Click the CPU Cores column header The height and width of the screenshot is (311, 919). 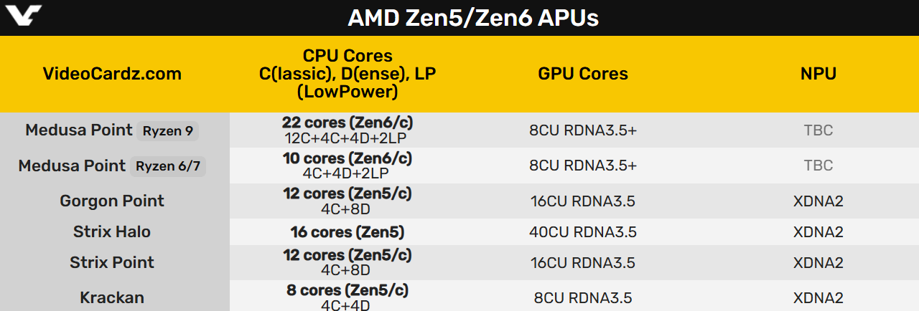click(x=347, y=74)
